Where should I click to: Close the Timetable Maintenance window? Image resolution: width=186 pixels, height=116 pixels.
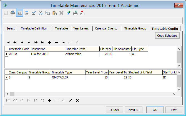(179, 5)
